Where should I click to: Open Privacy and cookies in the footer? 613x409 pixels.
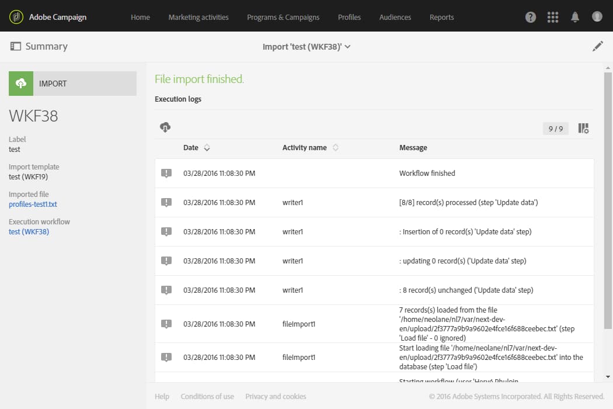point(276,396)
